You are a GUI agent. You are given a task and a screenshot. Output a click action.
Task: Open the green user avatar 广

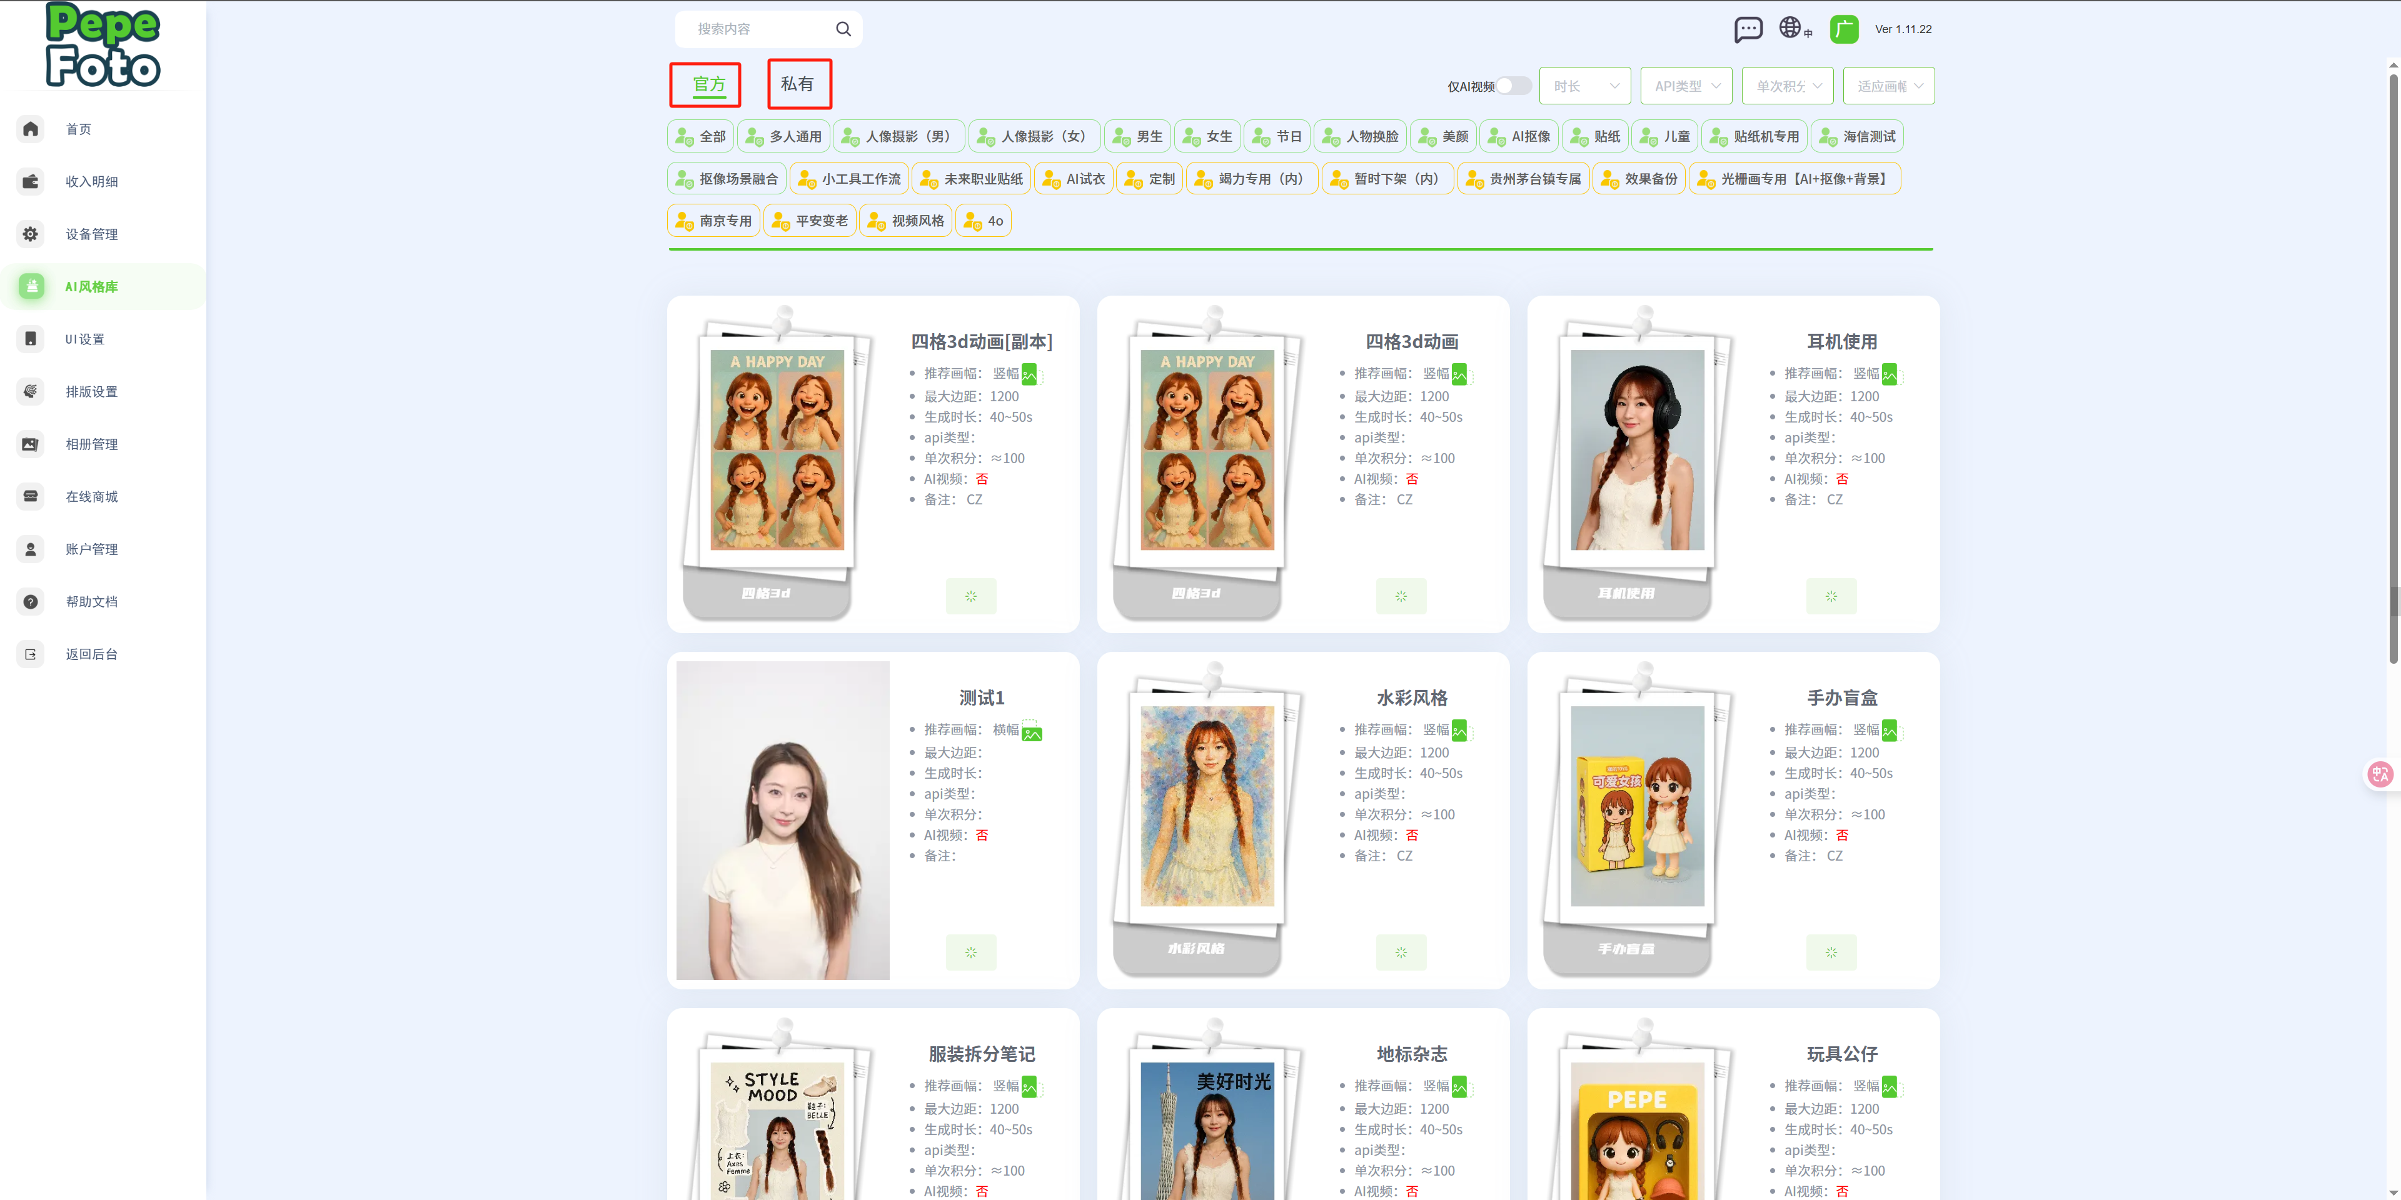point(1844,30)
